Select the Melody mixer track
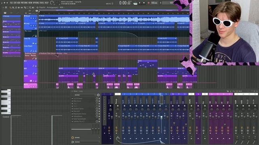 coord(118,118)
